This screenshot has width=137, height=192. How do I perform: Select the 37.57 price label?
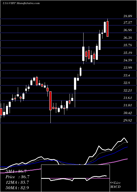point(127,22)
